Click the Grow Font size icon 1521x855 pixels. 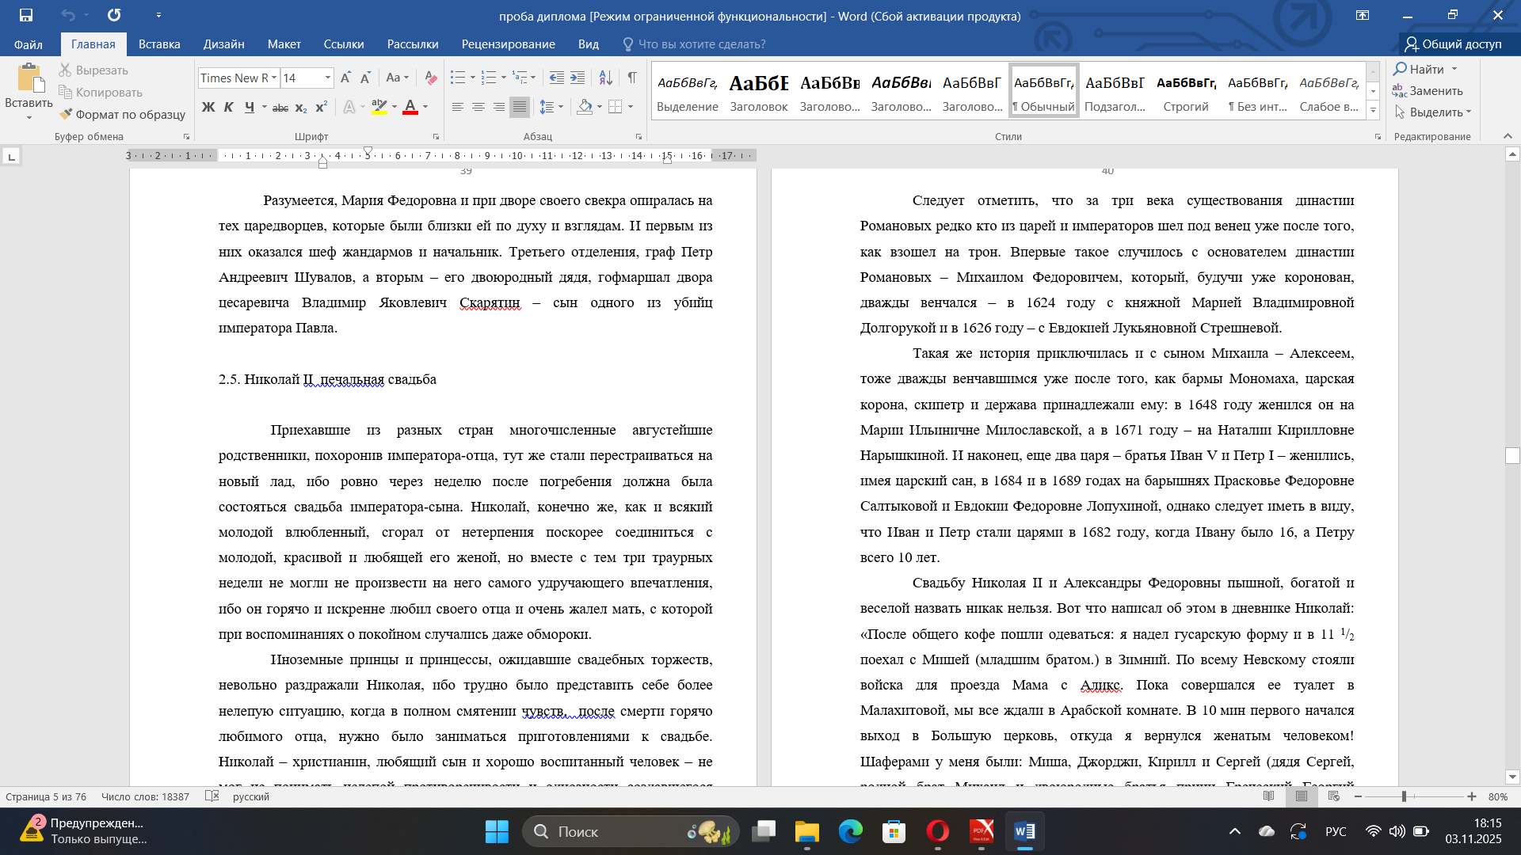(x=345, y=78)
